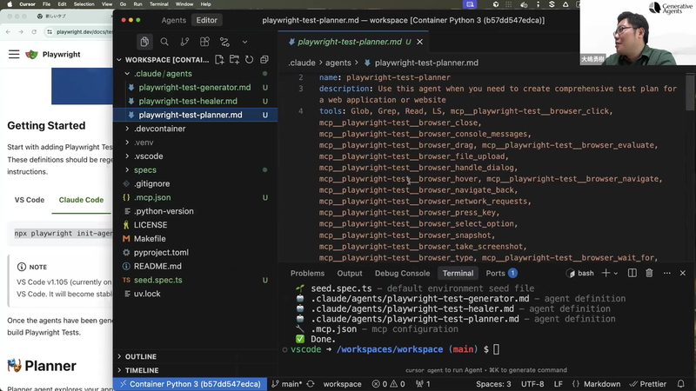Open the Explorer view icon
This screenshot has width=696, height=391.
pyautogui.click(x=144, y=42)
